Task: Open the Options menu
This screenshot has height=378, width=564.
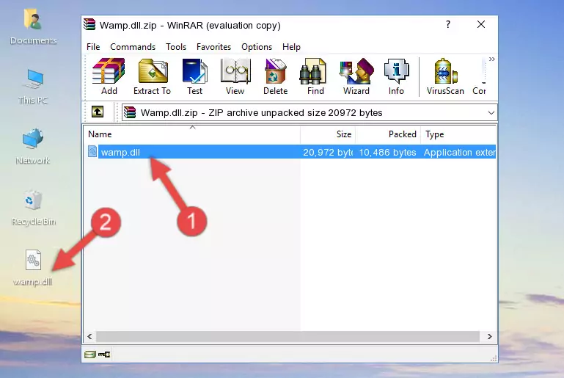Action: point(257,47)
